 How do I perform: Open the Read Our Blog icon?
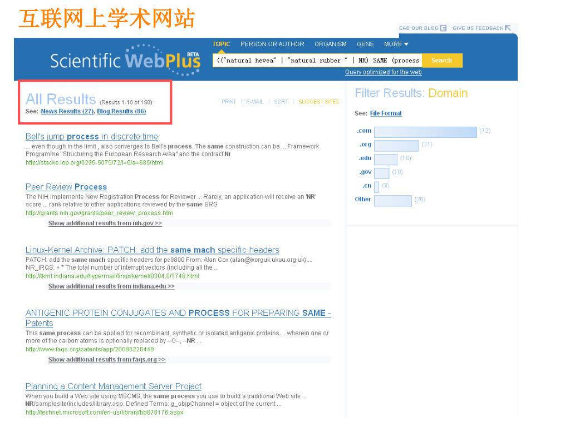(x=443, y=28)
